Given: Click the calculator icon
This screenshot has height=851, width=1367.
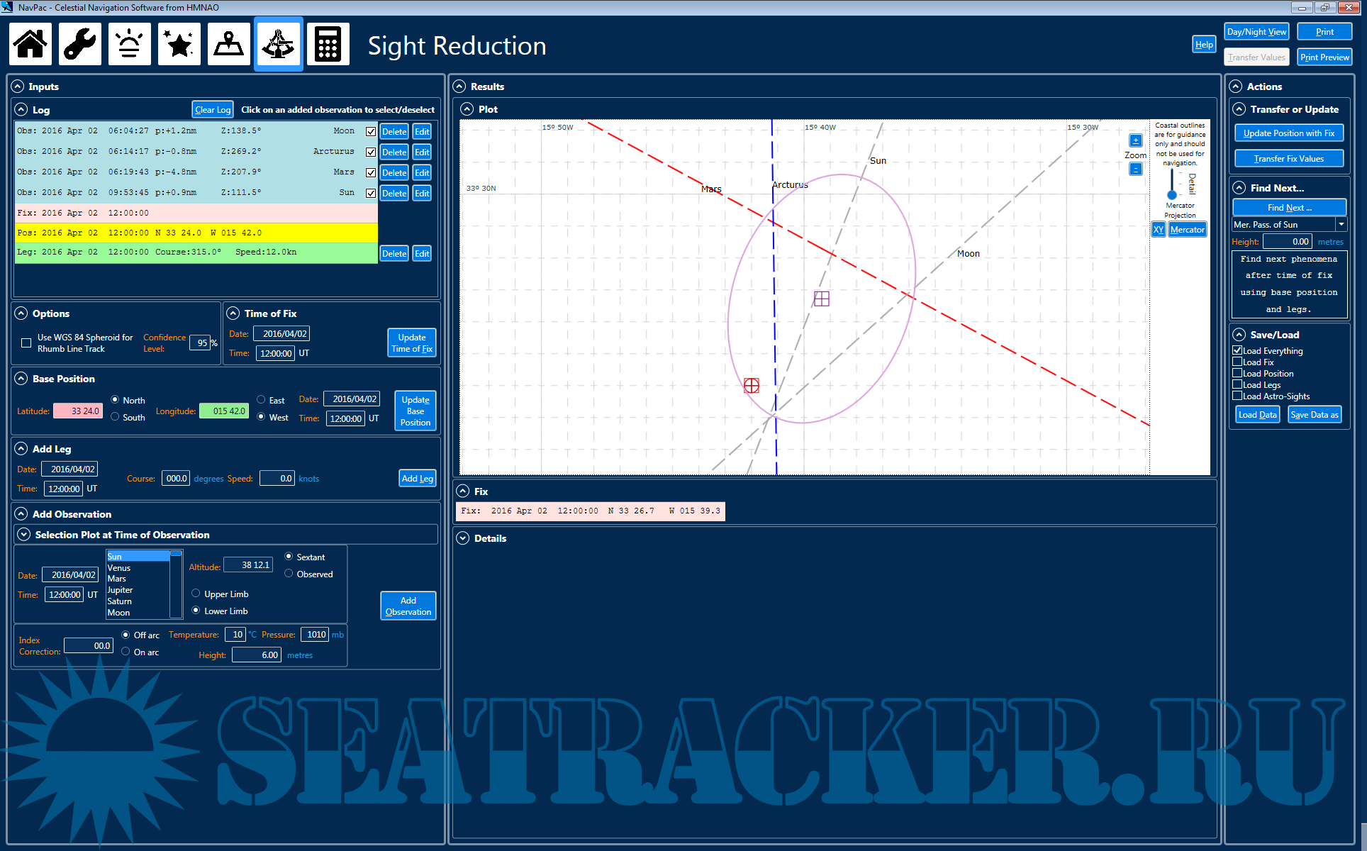Looking at the screenshot, I should pyautogui.click(x=328, y=45).
